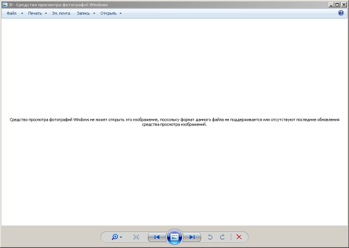349x248 pixels.
Task: Start the slideshow with center button
Action: click(174, 237)
